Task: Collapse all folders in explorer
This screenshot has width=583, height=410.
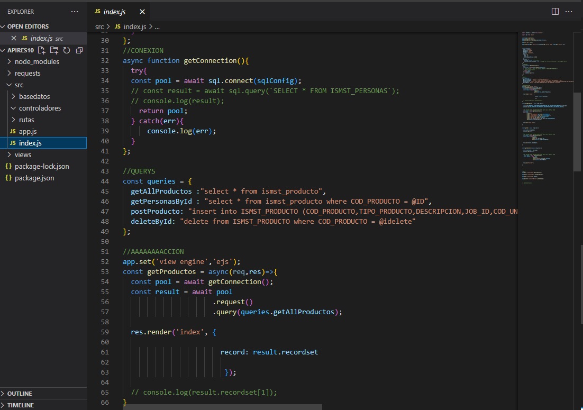Action: [x=79, y=50]
